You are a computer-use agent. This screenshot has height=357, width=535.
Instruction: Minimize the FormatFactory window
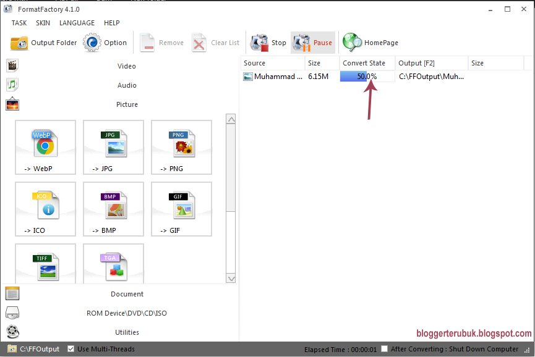coord(490,9)
